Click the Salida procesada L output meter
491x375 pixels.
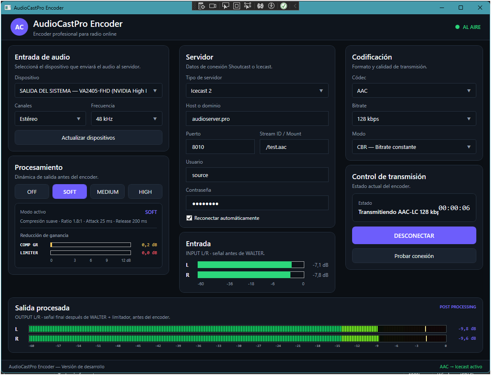(x=238, y=329)
